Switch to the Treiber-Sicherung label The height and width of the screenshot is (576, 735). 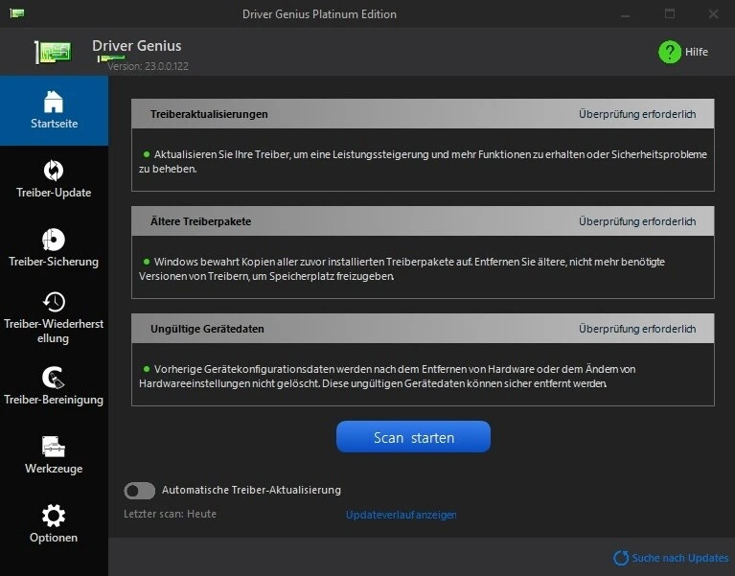click(x=54, y=262)
